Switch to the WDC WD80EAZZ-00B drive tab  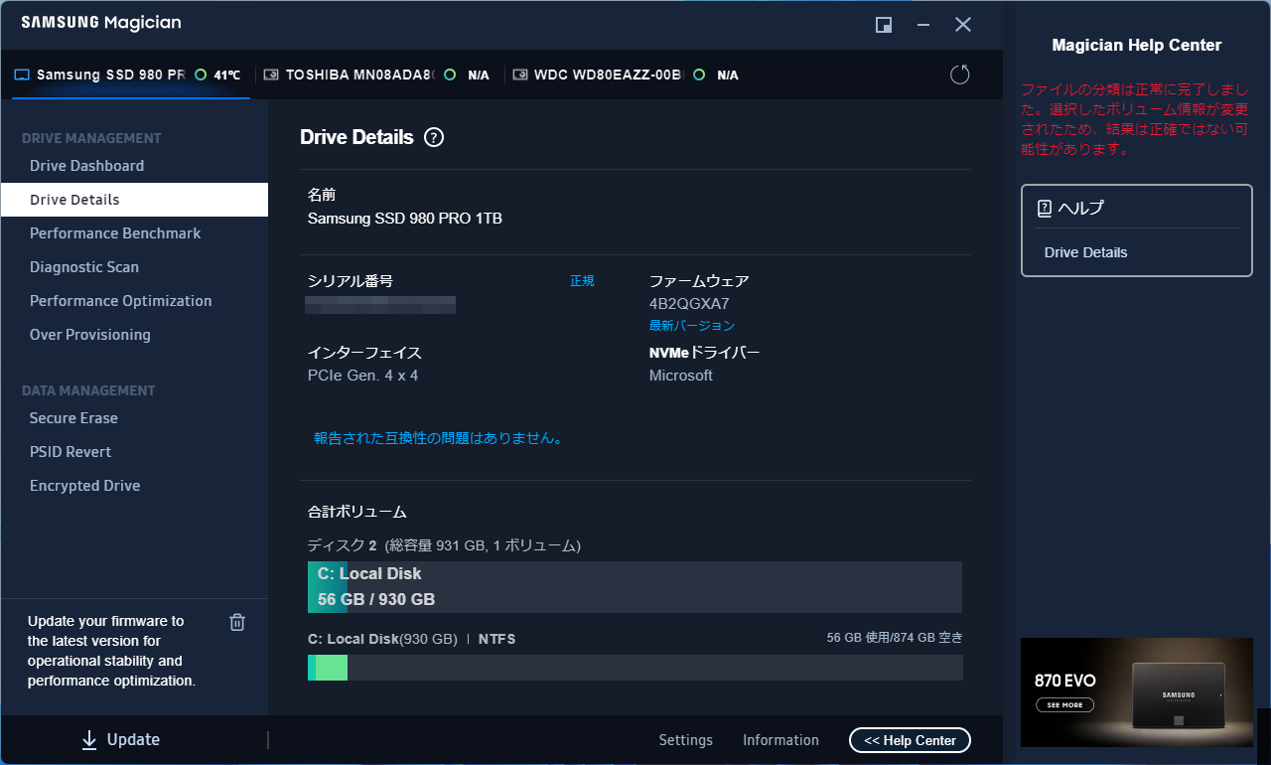tap(626, 75)
